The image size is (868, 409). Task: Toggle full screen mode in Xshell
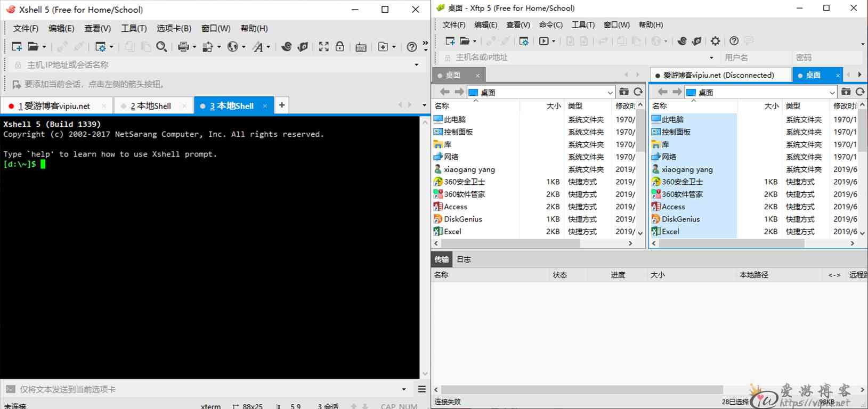tap(323, 47)
